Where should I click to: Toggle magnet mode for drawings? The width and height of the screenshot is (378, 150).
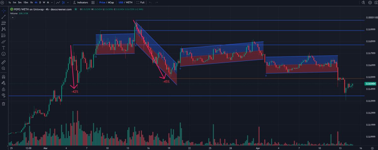click(3, 77)
